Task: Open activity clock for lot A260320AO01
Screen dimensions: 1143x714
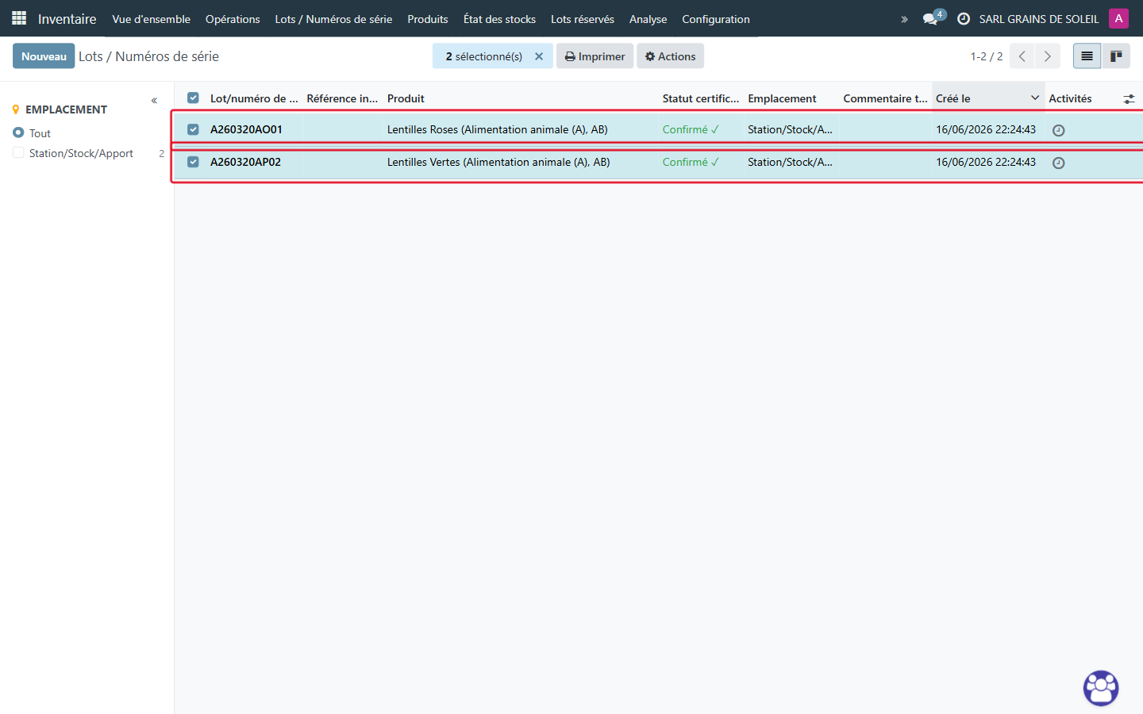Action: [1058, 130]
